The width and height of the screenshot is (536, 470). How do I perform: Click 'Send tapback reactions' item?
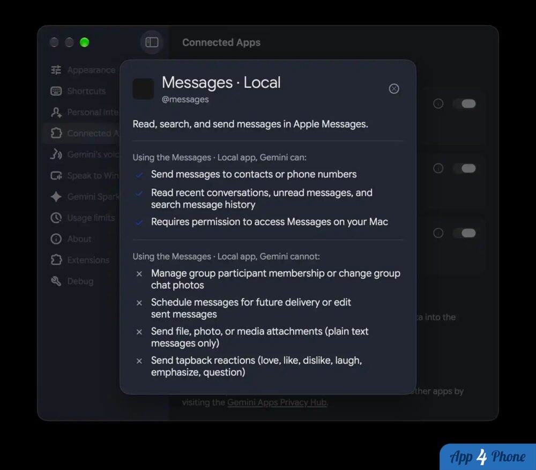tap(256, 366)
